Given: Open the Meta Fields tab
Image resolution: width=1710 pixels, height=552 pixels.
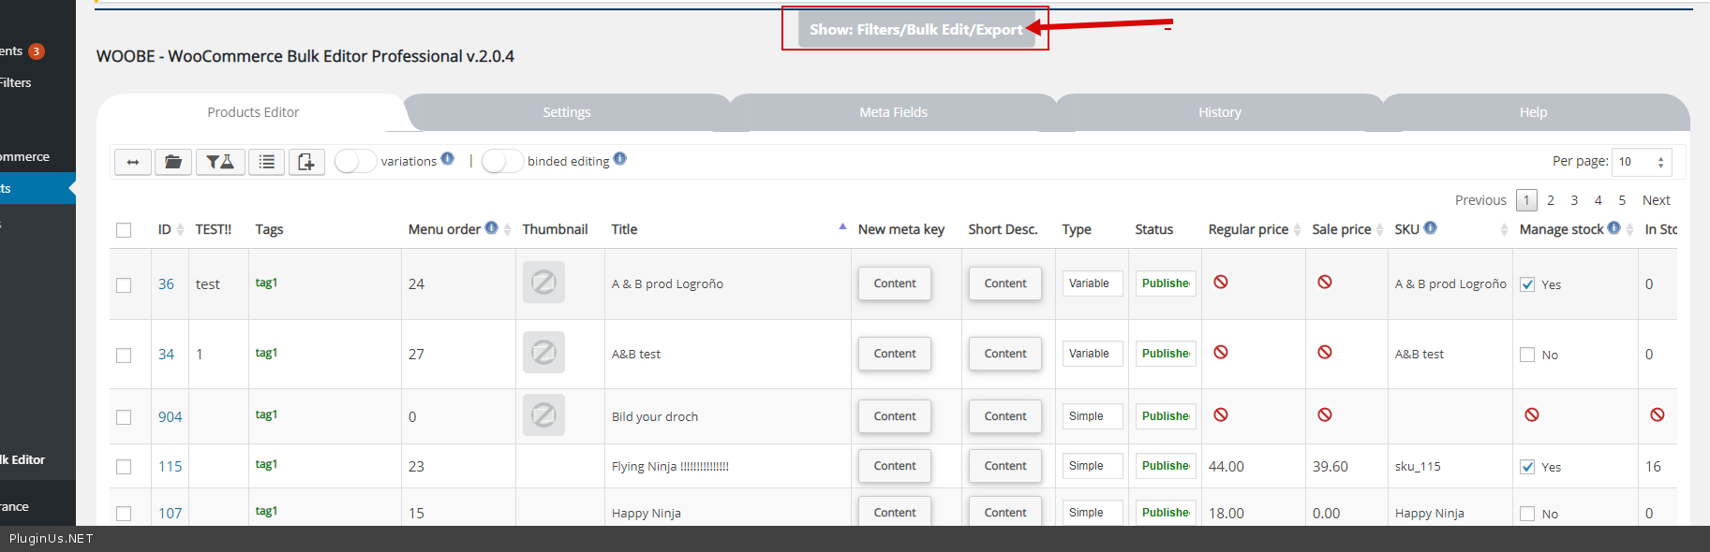Looking at the screenshot, I should [893, 112].
